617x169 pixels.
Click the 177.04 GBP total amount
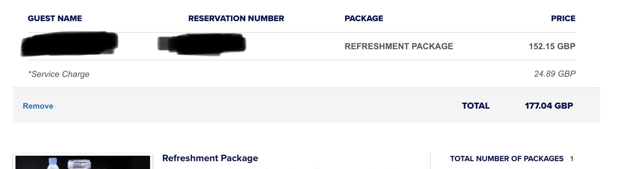tap(549, 106)
